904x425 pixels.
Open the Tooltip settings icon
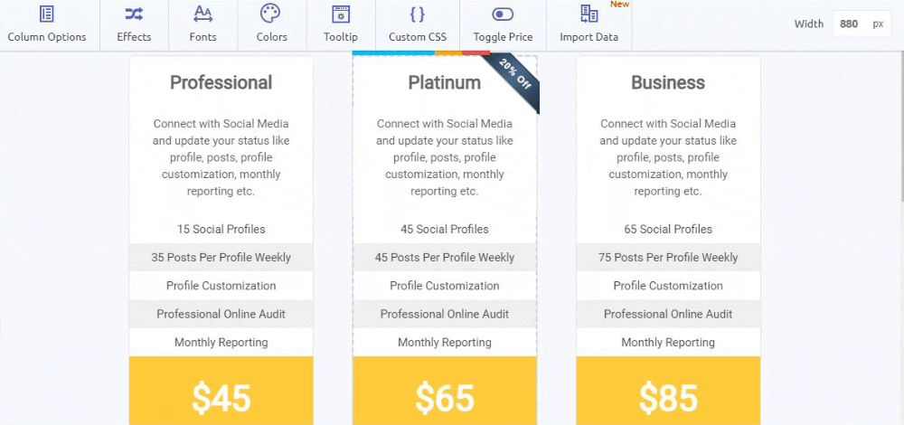(x=341, y=14)
